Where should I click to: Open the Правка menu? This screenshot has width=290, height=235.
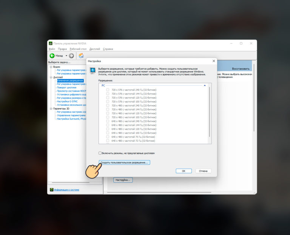pos(62,49)
